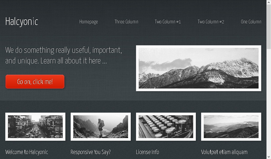
Task: Go to the Three Column page
Action: click(x=126, y=22)
